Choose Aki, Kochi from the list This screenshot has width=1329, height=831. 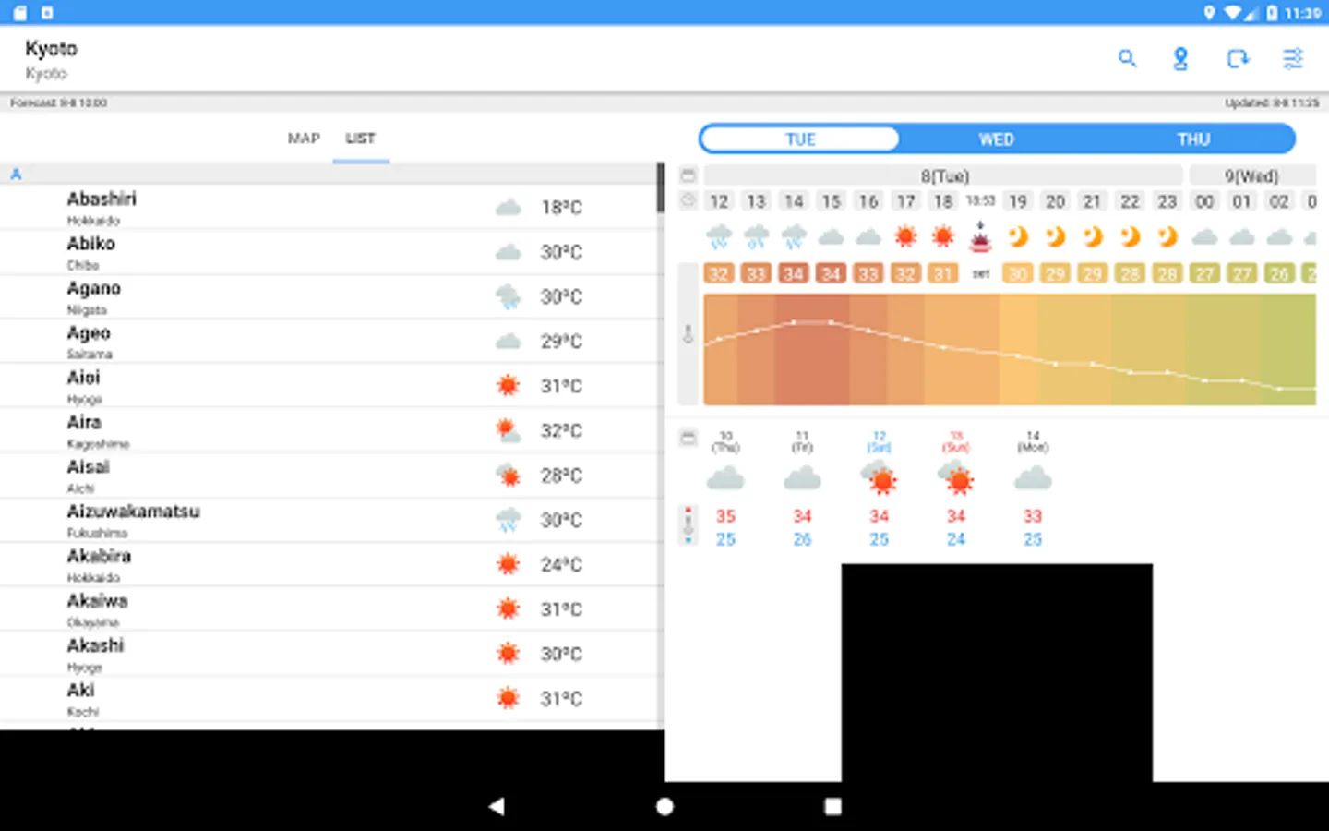[329, 698]
